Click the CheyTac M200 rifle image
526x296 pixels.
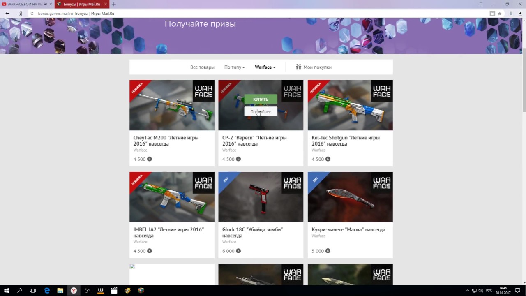pyautogui.click(x=172, y=105)
